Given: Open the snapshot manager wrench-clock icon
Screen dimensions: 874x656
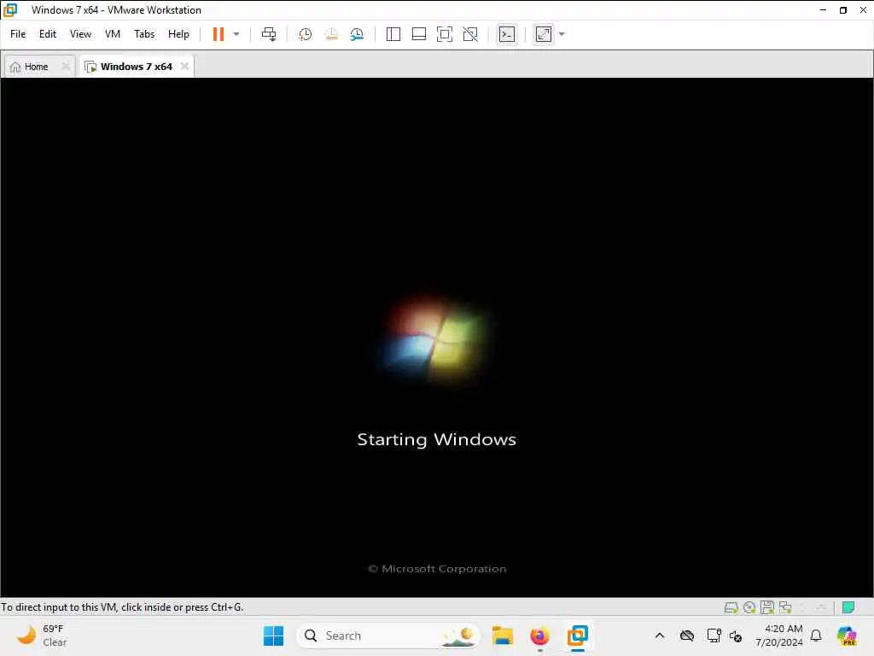Looking at the screenshot, I should click(357, 34).
